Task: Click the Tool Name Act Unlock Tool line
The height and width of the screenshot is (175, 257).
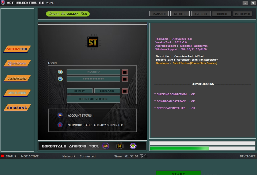Action: (x=173, y=39)
